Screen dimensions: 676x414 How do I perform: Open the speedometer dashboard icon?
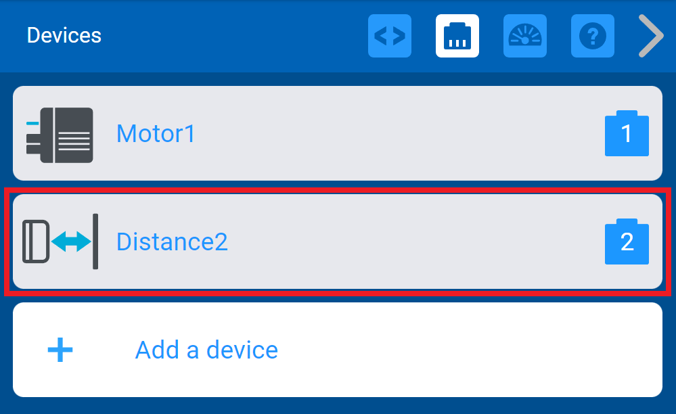coord(524,35)
